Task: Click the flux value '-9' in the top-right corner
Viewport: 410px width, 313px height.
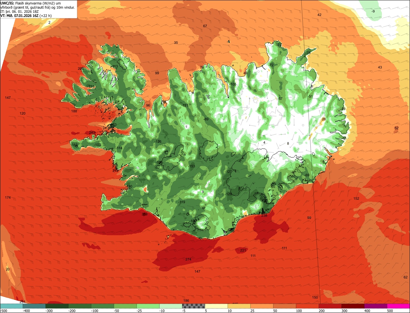Action: coord(373,11)
